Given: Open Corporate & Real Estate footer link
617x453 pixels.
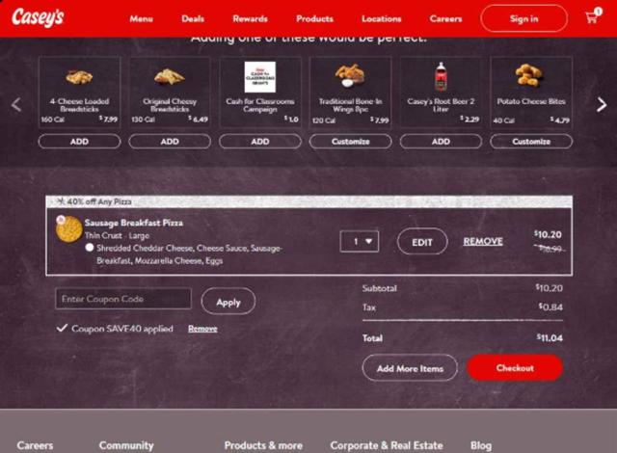Looking at the screenshot, I should [387, 445].
